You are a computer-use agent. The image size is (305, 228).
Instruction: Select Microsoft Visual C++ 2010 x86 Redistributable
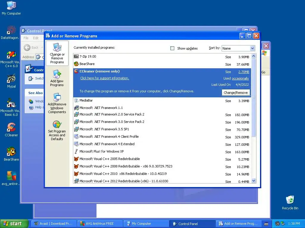[x=162, y=174]
